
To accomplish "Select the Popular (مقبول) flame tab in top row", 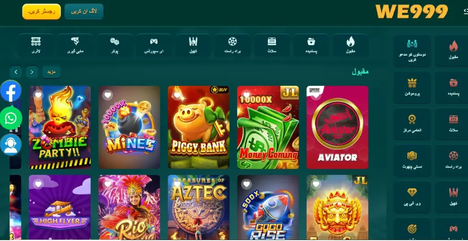I will [x=350, y=45].
